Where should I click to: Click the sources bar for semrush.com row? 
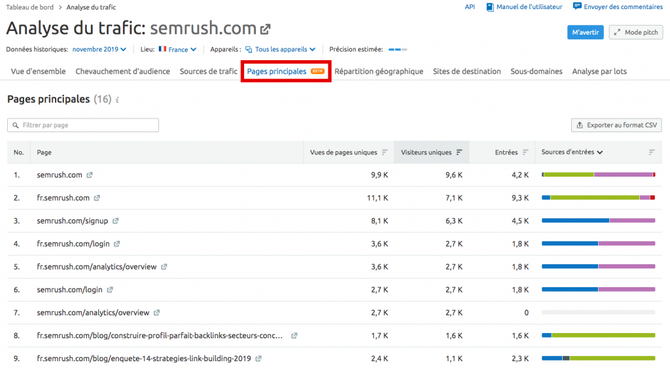pos(598,175)
